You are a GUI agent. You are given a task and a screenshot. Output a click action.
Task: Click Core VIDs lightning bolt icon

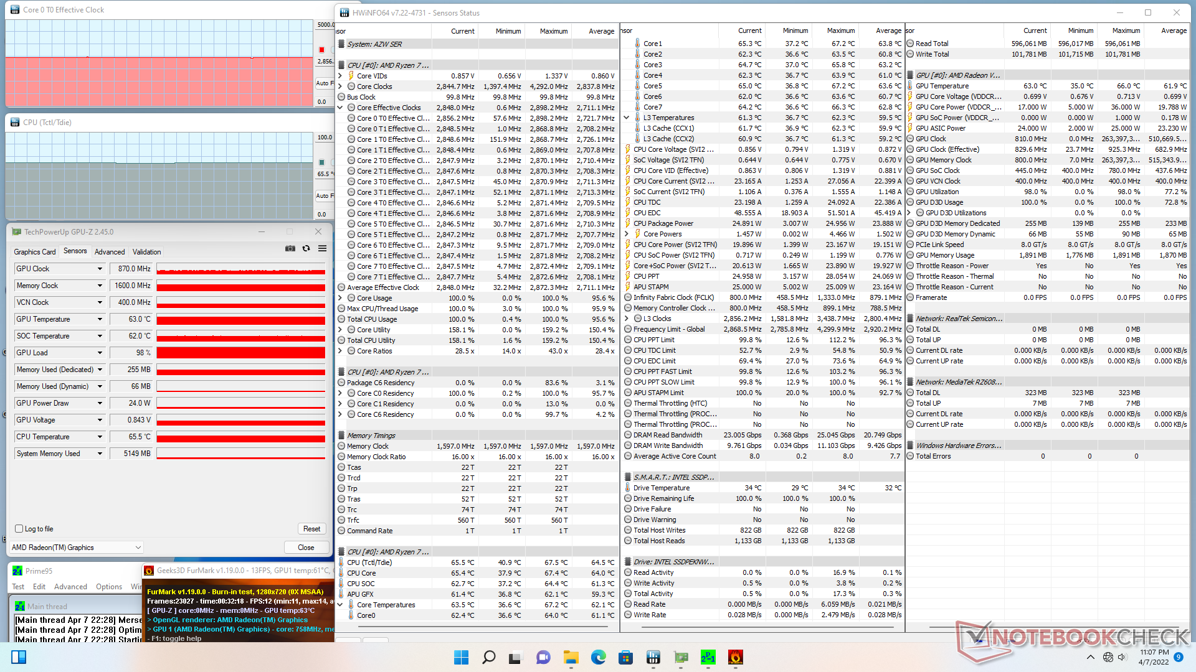coord(351,76)
